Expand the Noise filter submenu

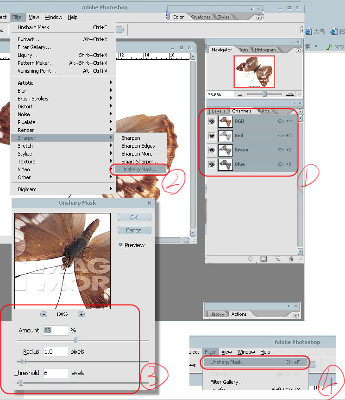click(63, 114)
